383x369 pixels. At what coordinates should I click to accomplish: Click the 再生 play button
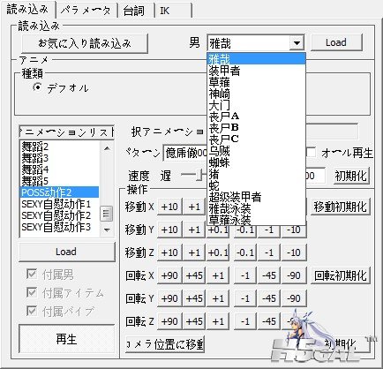(x=66, y=339)
